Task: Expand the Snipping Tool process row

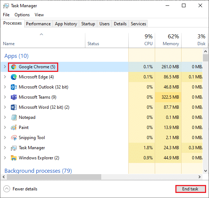Action: coord(5,138)
